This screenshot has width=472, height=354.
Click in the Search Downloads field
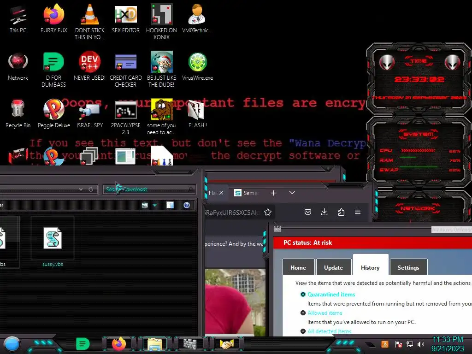(x=149, y=189)
